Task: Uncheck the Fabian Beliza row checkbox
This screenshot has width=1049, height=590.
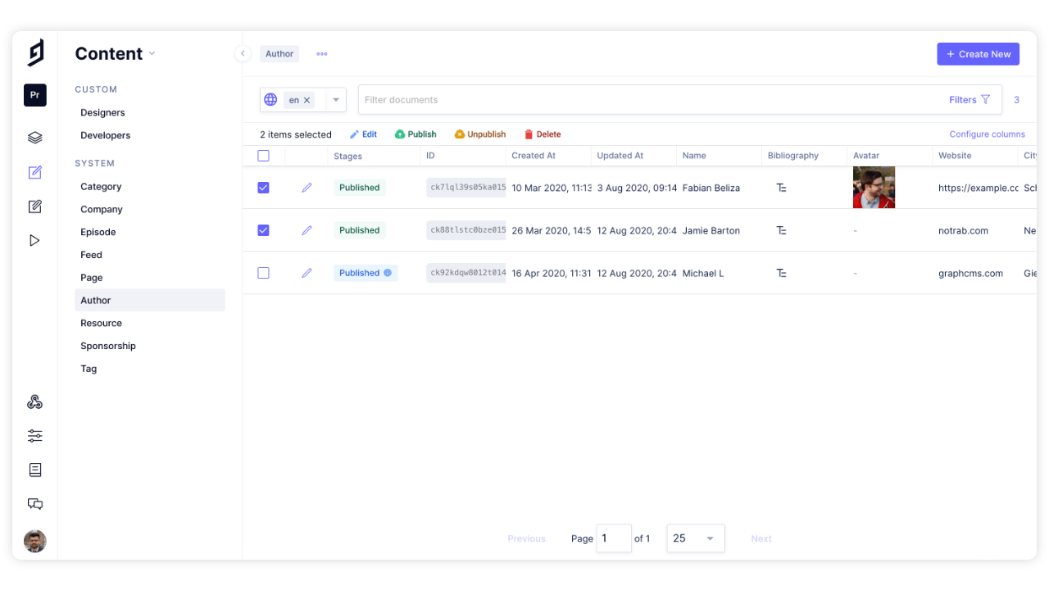Action: coord(263,188)
